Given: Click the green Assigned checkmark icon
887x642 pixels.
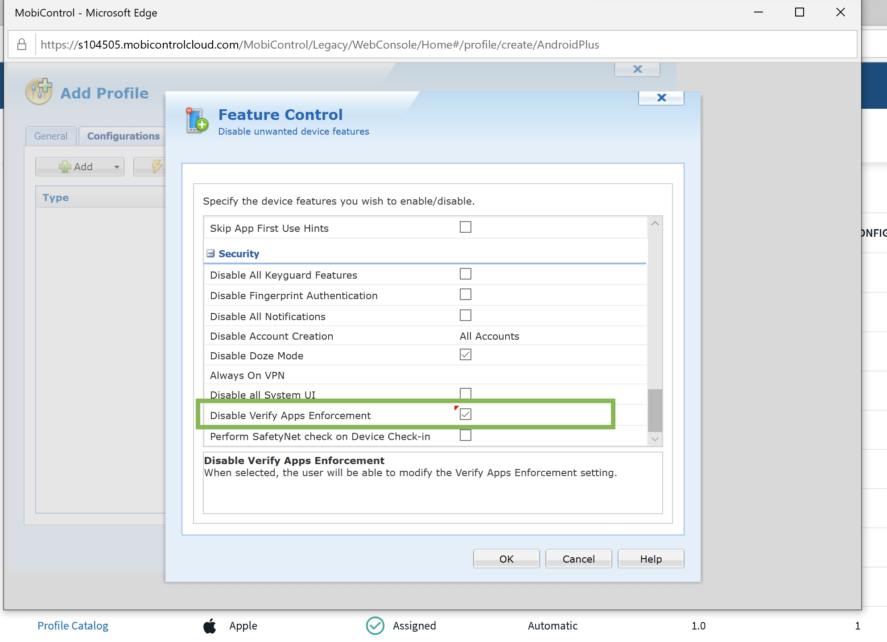Looking at the screenshot, I should click(x=375, y=626).
